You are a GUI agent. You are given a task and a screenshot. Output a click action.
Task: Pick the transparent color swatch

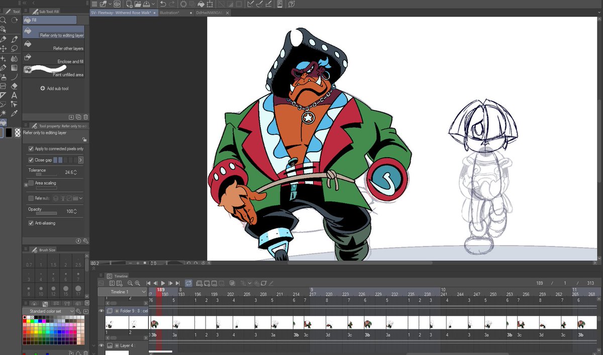(x=18, y=133)
